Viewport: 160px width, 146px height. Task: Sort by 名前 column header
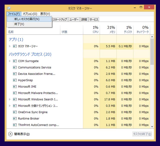pos(33,30)
